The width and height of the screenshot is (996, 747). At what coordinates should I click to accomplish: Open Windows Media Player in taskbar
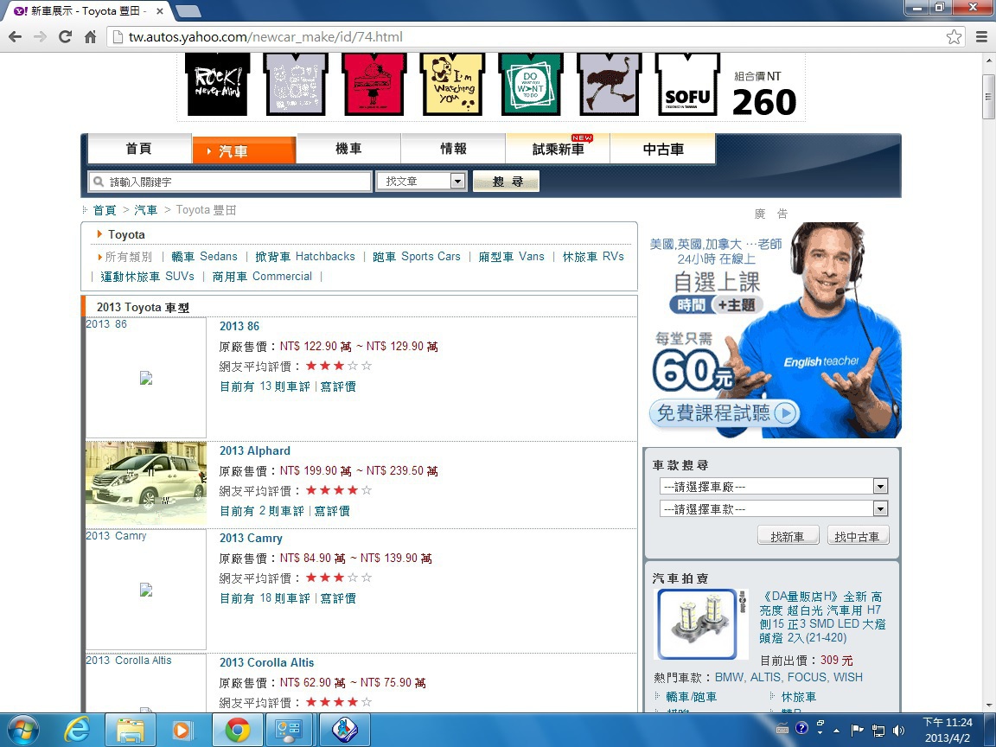tap(182, 730)
